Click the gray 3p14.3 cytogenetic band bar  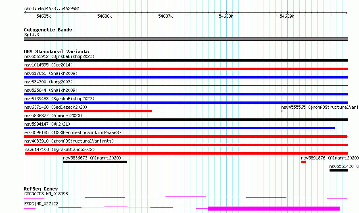(x=186, y=39)
